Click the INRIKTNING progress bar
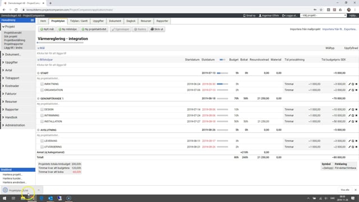 [222, 84]
